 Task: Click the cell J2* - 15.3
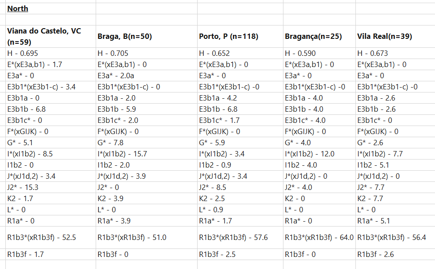51,188
